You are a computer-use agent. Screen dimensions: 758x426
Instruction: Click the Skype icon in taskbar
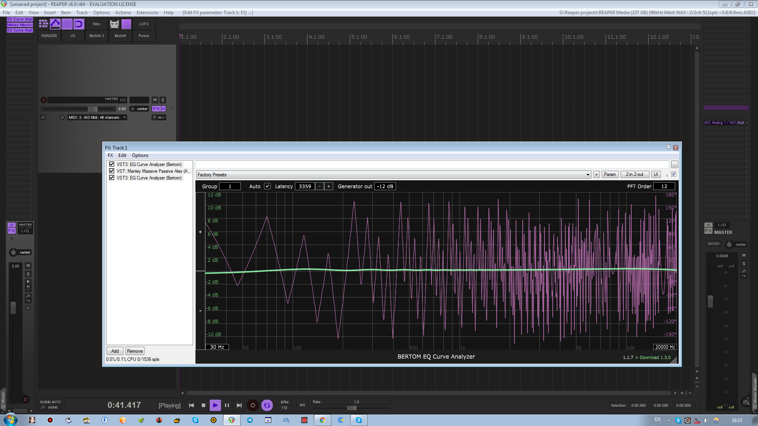coord(195,420)
